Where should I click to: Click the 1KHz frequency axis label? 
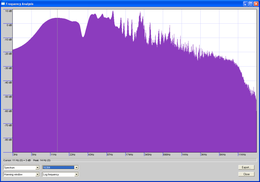pyautogui.click(x=185, y=154)
